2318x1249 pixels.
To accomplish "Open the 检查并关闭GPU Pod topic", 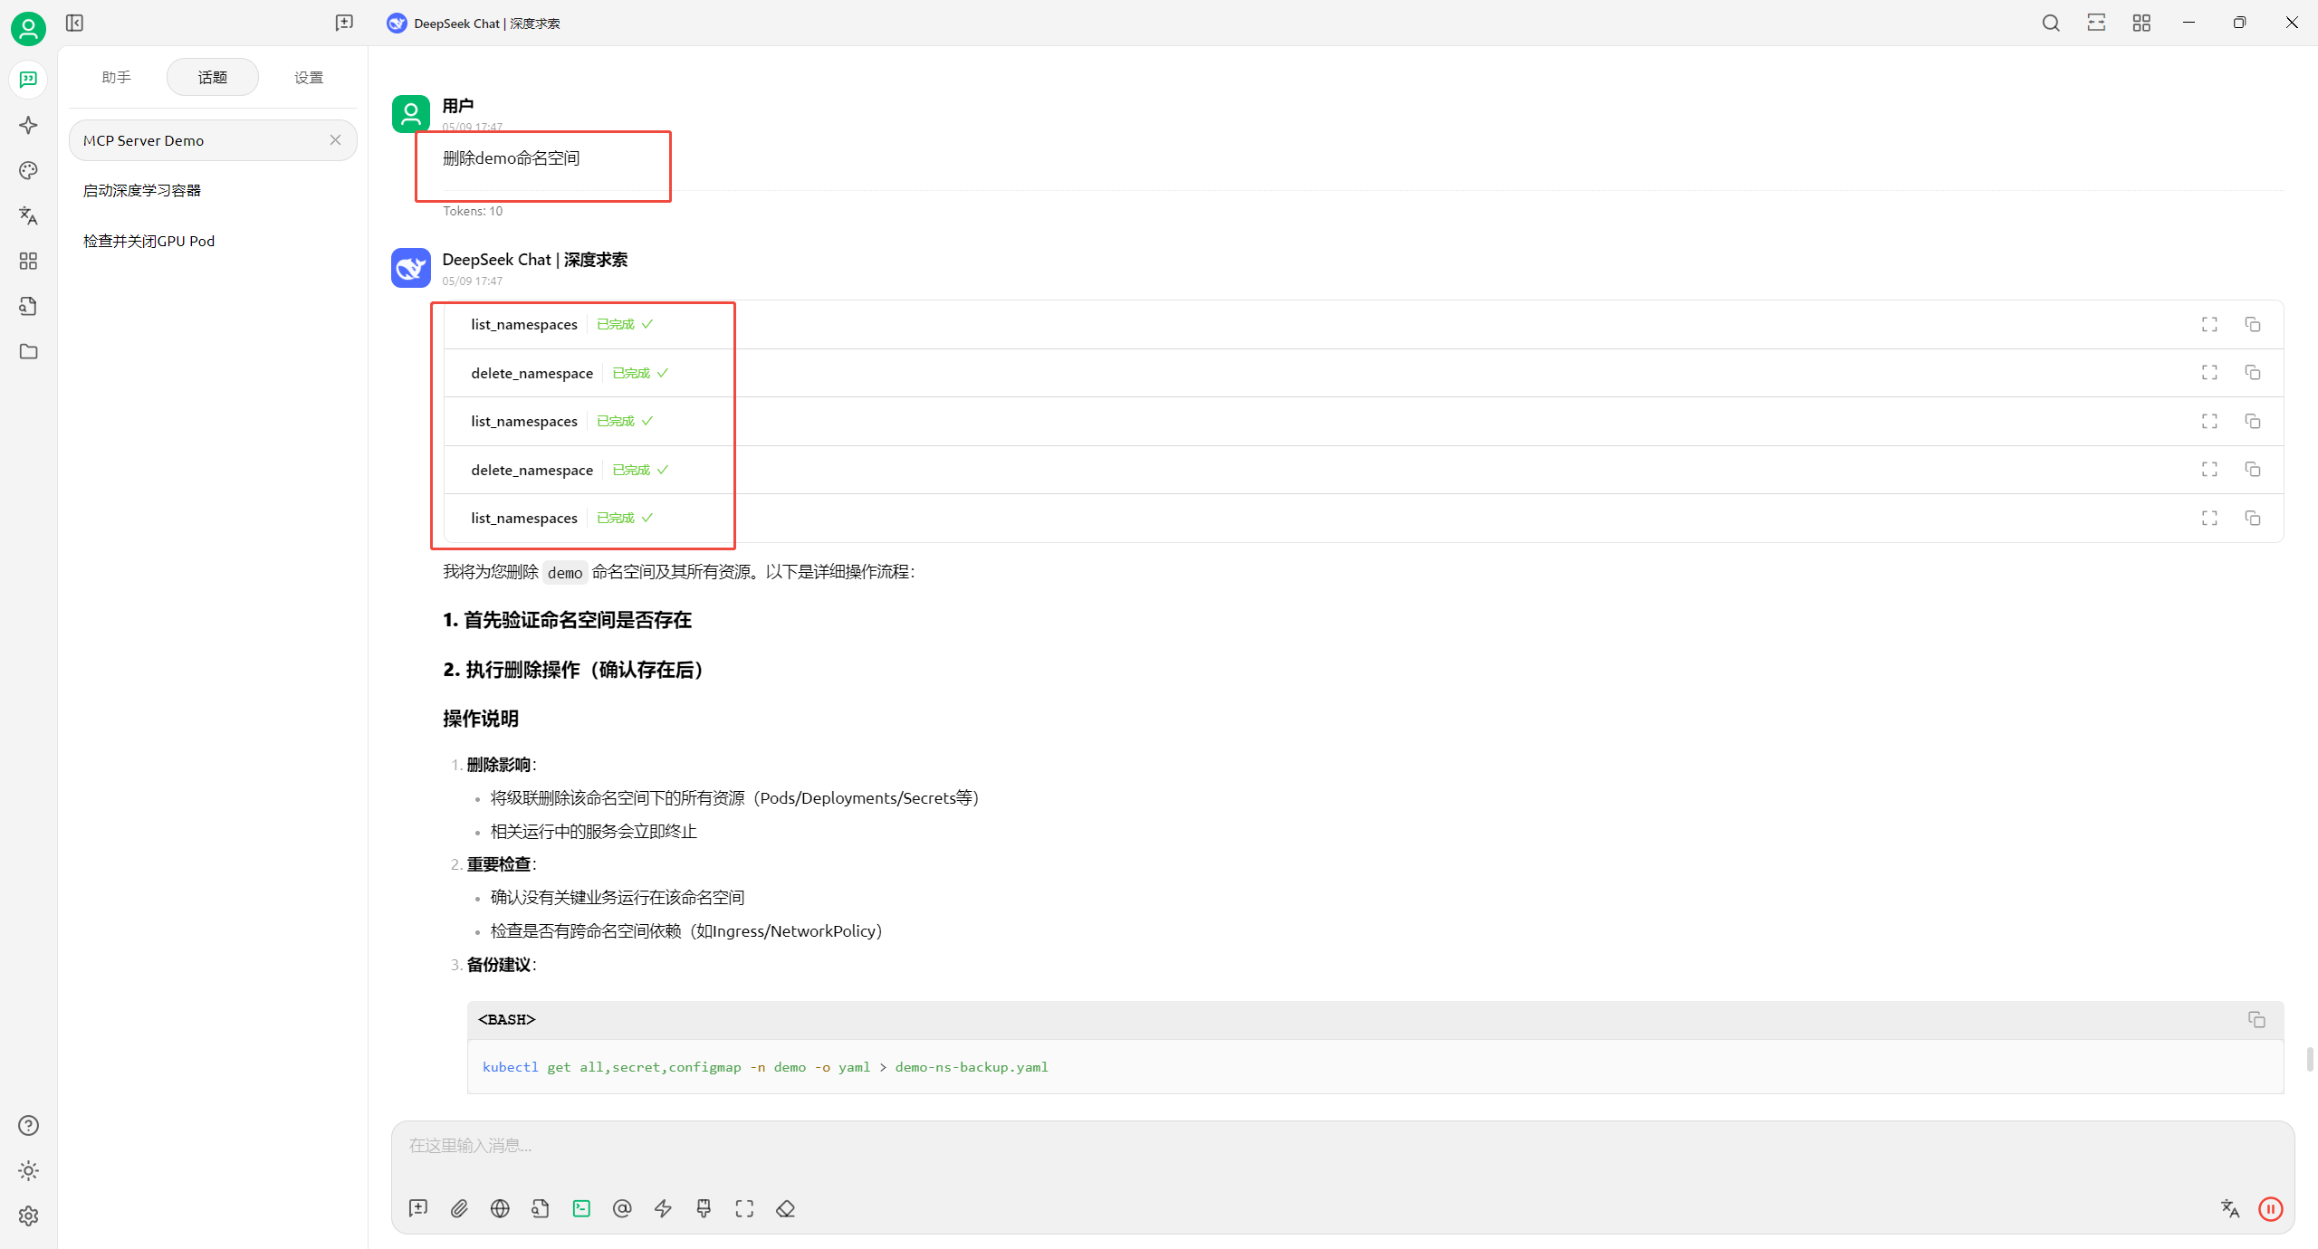I will pyautogui.click(x=149, y=241).
